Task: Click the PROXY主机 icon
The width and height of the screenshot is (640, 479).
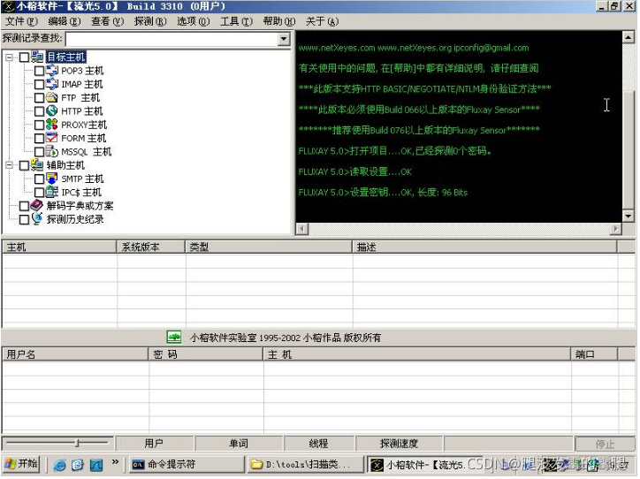Action: click(52, 125)
